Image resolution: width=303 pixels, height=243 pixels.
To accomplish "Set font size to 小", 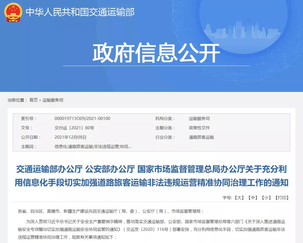I will point(266,198).
